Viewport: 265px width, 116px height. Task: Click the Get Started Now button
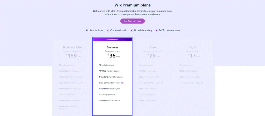132,21
